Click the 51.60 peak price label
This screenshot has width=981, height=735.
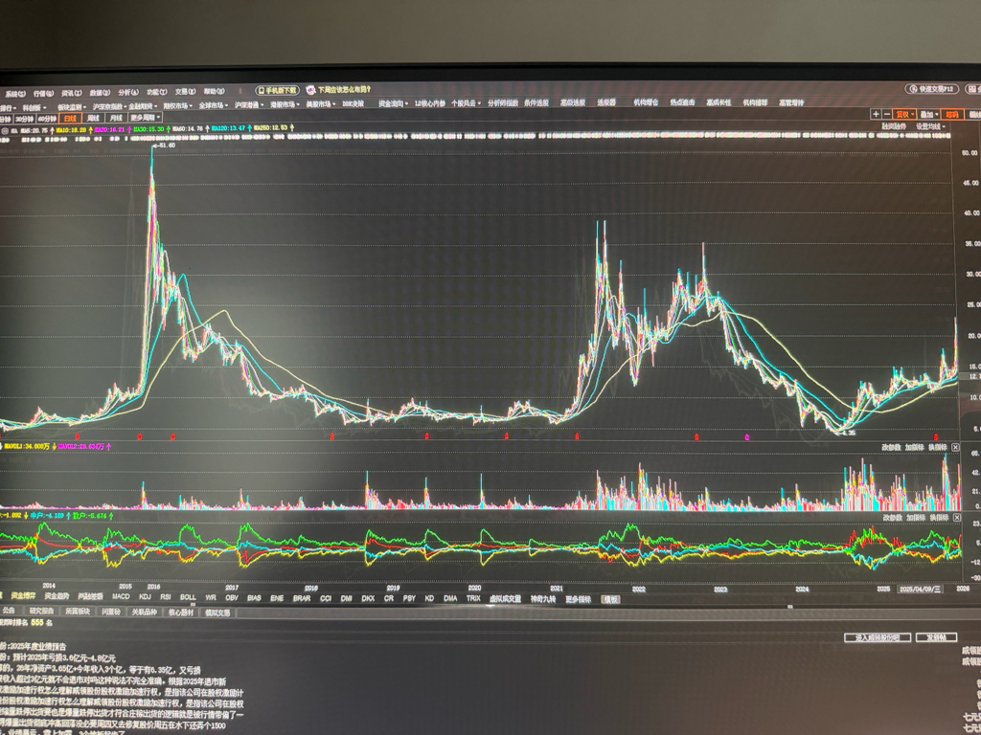(167, 145)
